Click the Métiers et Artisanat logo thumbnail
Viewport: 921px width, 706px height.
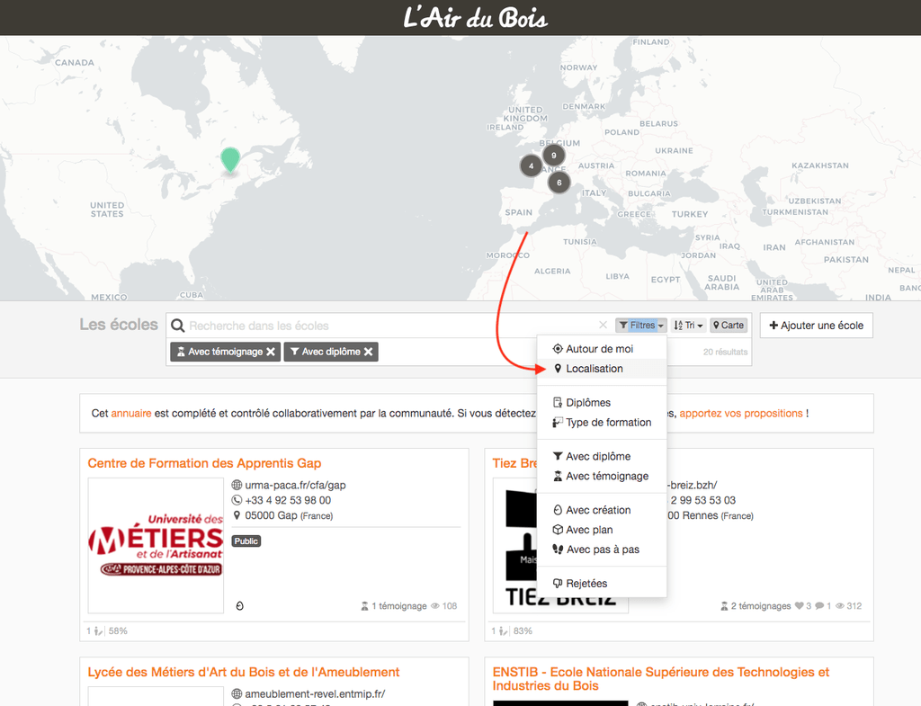[x=156, y=546]
